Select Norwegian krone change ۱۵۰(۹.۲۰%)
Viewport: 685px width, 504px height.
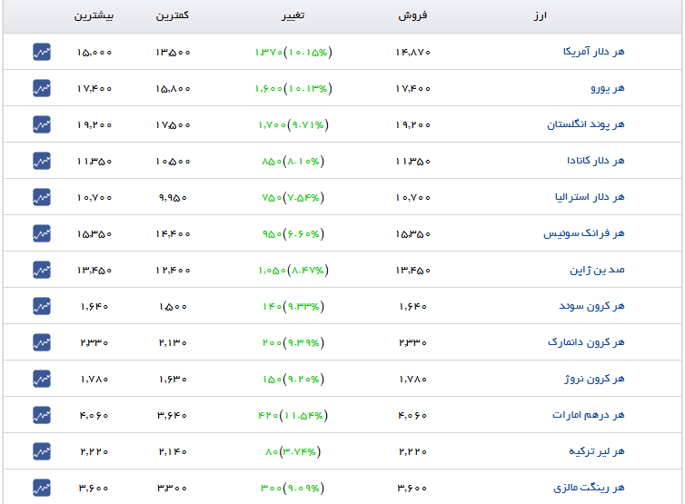293,379
